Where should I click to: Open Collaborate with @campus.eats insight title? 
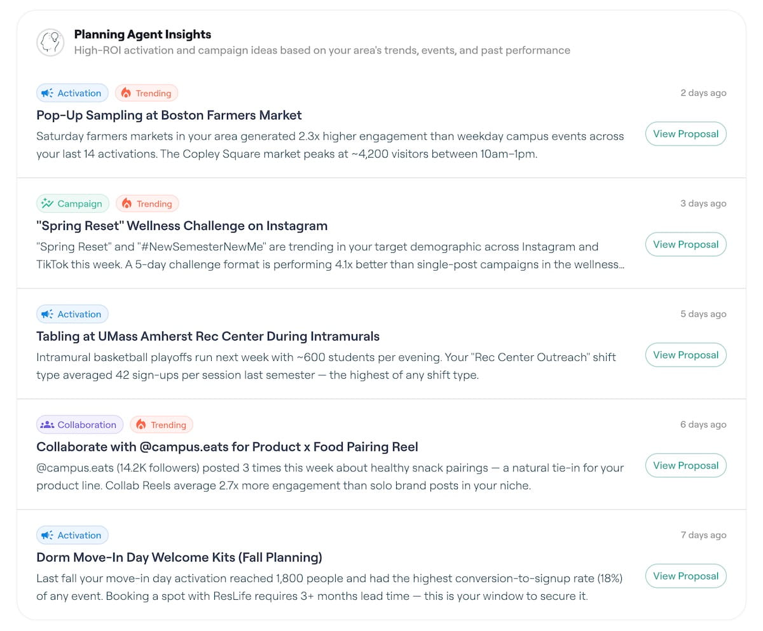(x=227, y=447)
